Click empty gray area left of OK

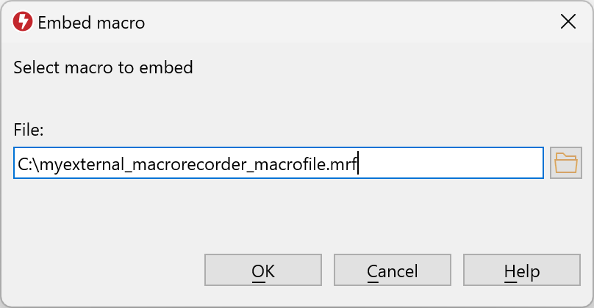103,271
